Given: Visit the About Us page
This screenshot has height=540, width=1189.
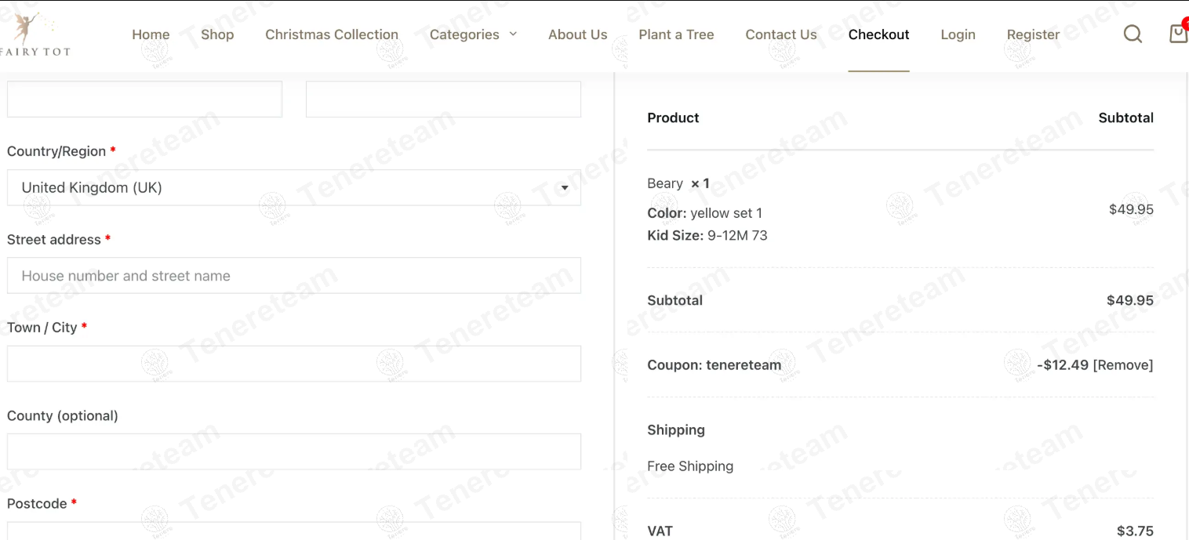Looking at the screenshot, I should tap(578, 34).
